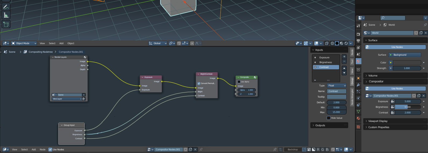This screenshot has width=428, height=153.
Task: Expand the Volume panel
Action: pyautogui.click(x=395, y=76)
